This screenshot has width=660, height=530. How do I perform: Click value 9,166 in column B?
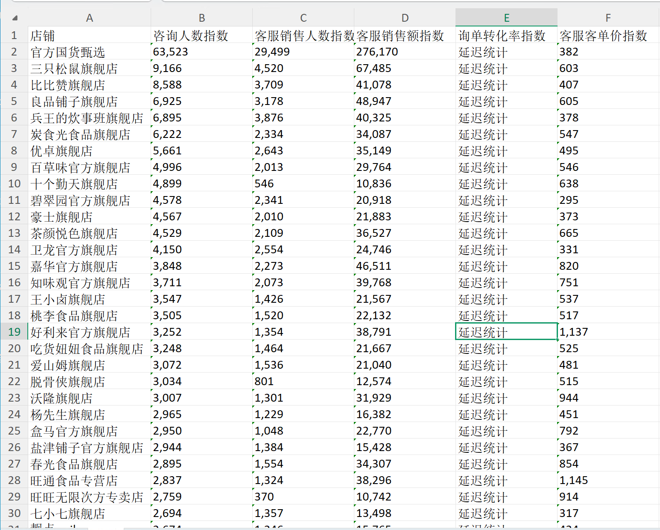click(x=167, y=69)
